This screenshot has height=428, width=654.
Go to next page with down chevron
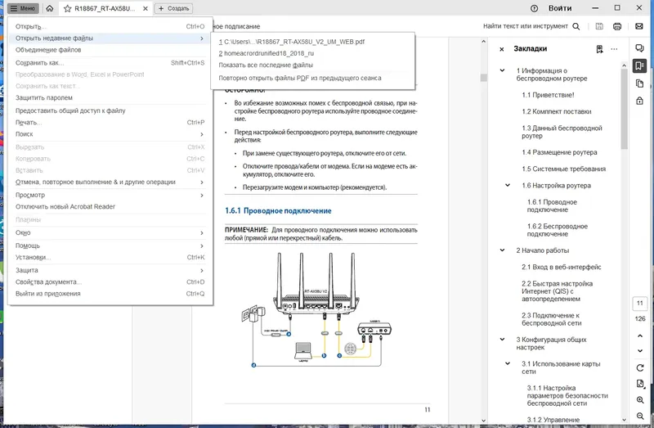(640, 351)
